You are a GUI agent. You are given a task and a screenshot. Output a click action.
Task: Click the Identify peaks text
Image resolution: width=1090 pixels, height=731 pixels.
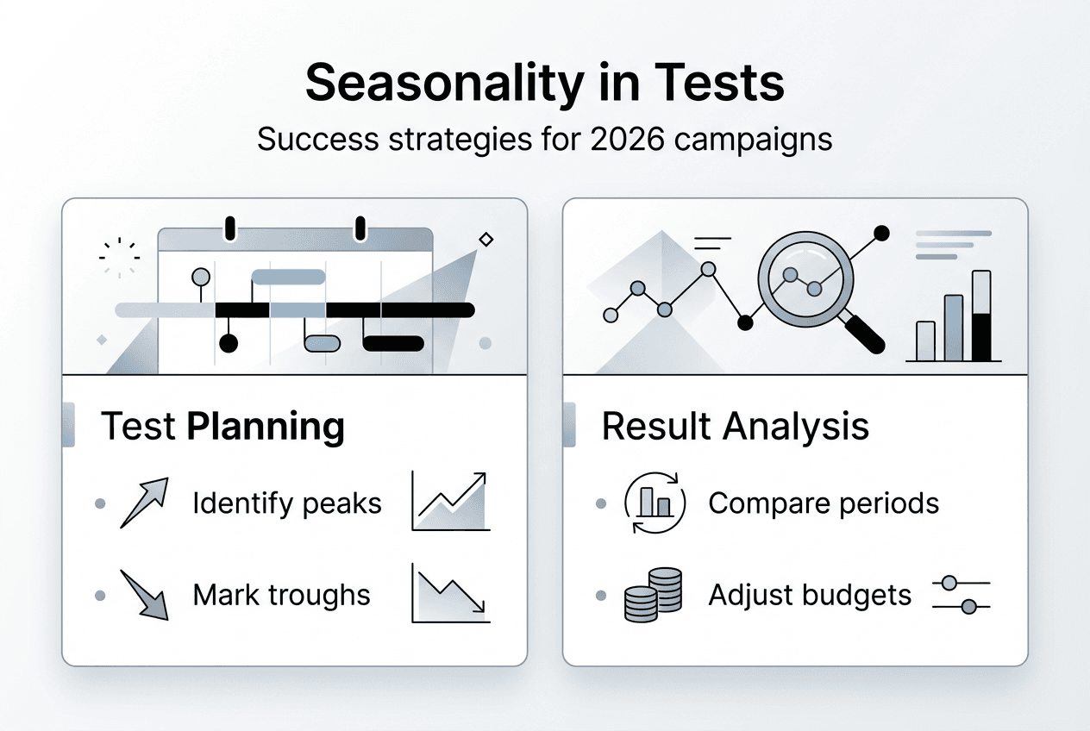[x=287, y=503]
